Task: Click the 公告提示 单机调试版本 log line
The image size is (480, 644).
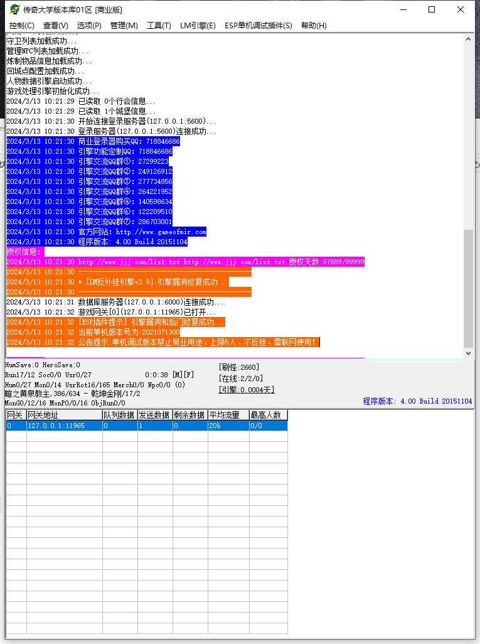Action: [x=163, y=343]
